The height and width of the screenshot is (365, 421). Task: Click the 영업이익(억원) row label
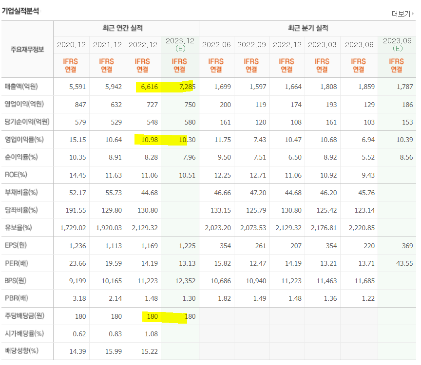pos(24,104)
